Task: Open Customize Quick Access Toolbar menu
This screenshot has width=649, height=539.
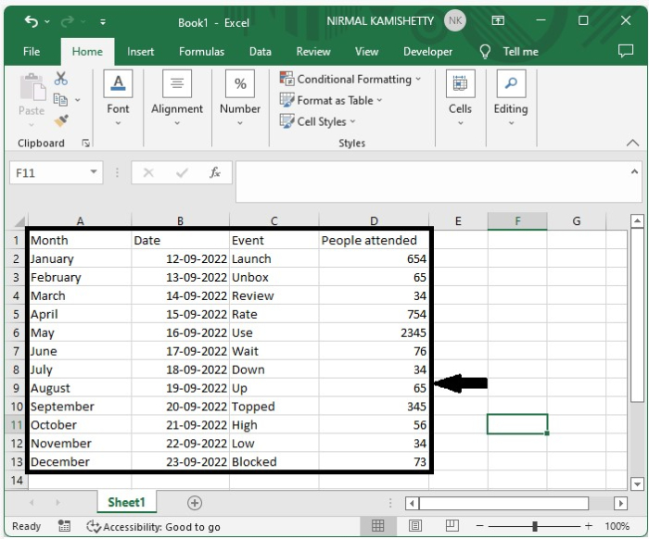Action: coord(103,22)
